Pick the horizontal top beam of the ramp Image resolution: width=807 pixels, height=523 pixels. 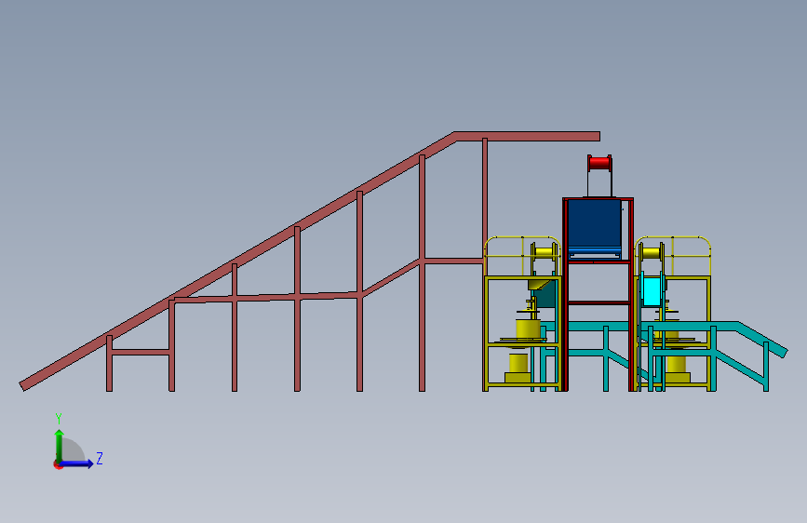click(x=528, y=137)
